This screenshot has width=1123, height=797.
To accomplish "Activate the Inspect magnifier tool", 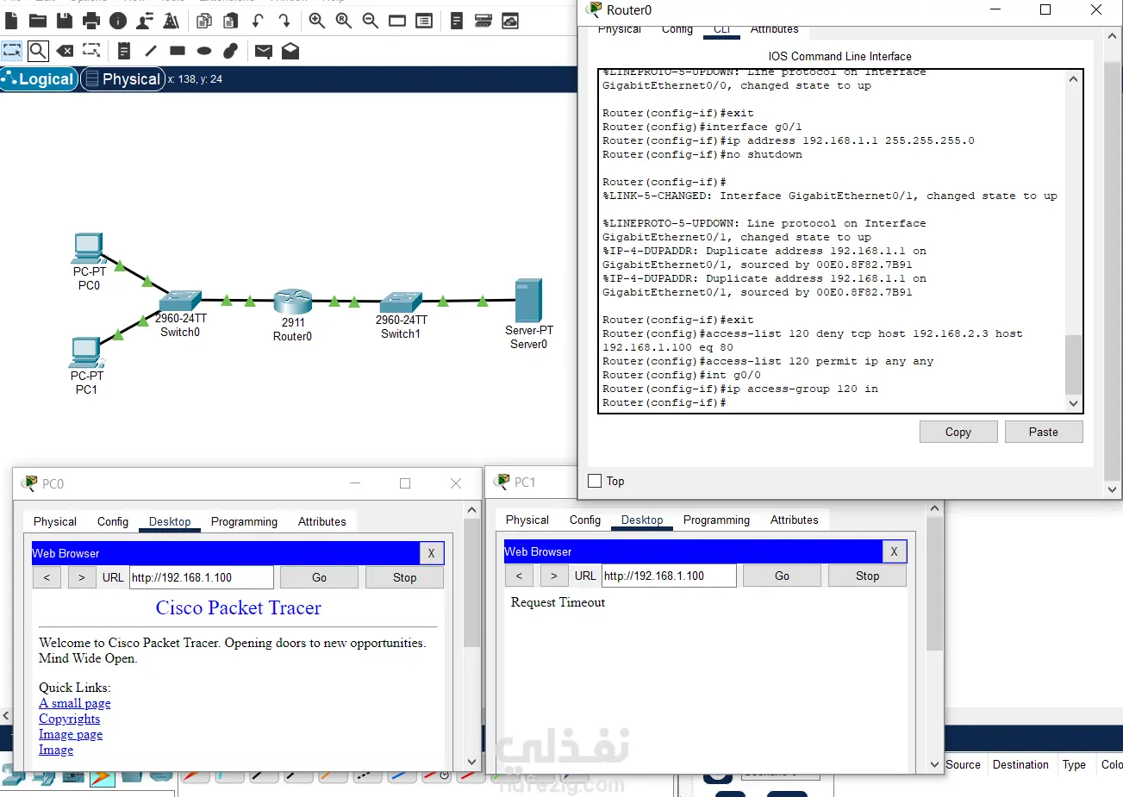I will pyautogui.click(x=38, y=51).
